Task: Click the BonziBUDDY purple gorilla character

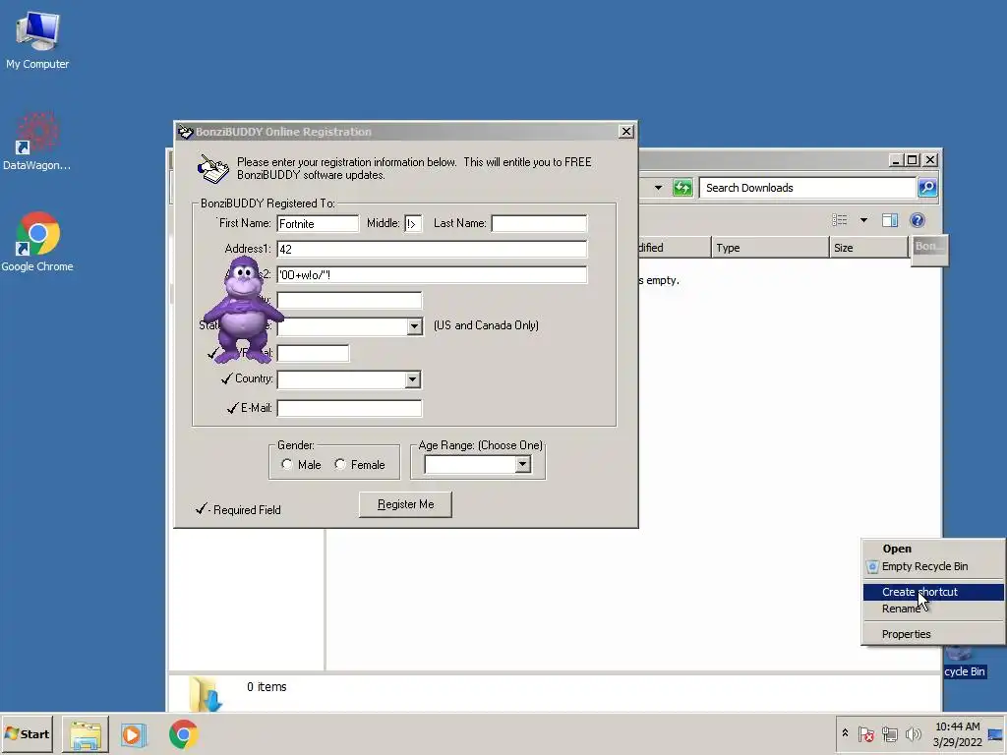Action: point(244,310)
